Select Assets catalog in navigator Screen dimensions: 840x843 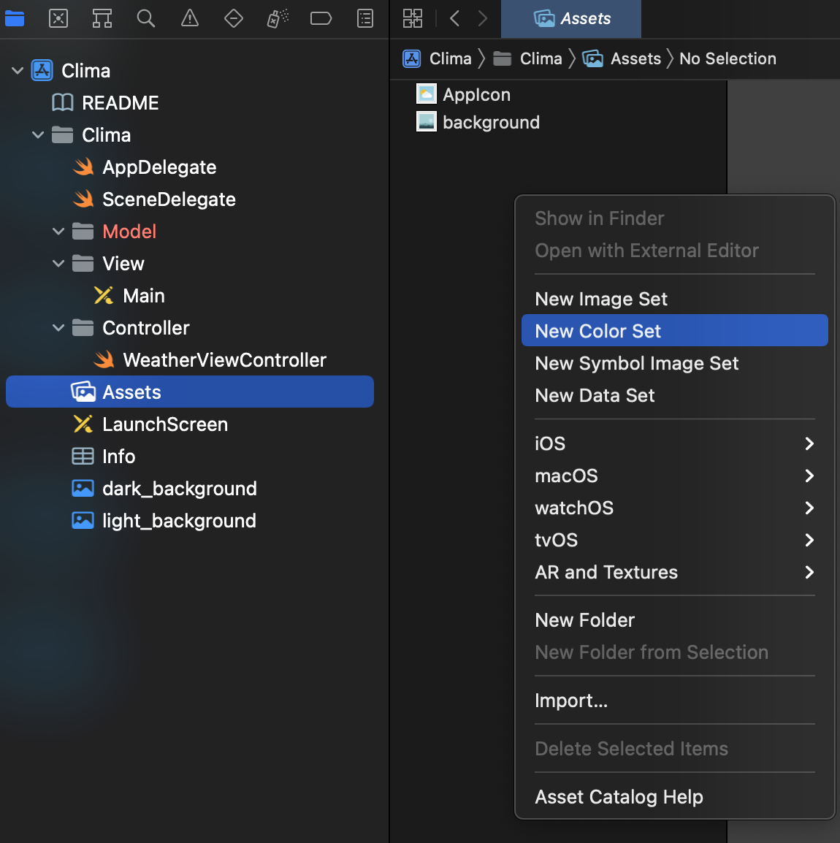(x=190, y=392)
